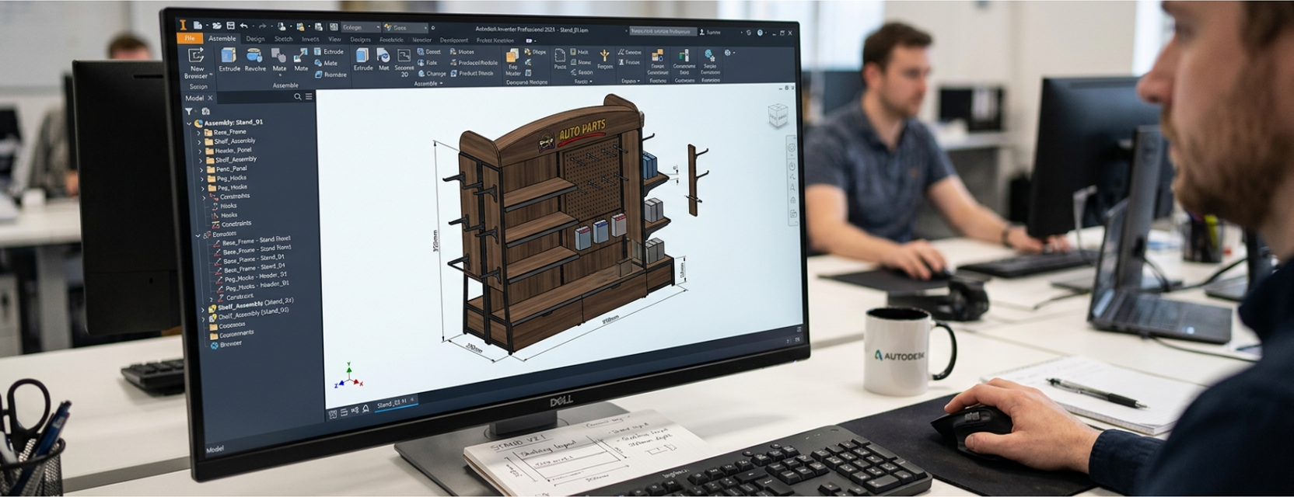Screen dimensions: 1294x497
Task: Switch to the Design ribbon tab
Action: 255,39
